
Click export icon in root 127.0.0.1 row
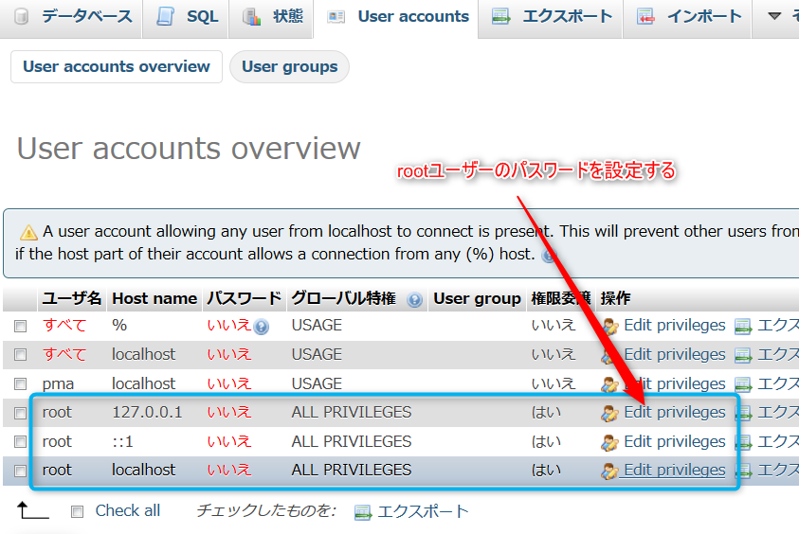(x=743, y=414)
